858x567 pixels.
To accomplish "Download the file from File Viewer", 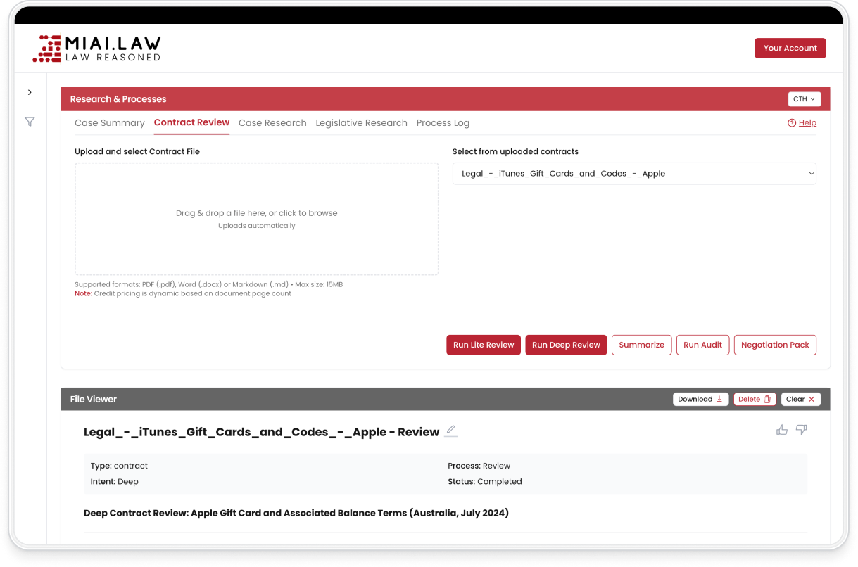I will 700,399.
